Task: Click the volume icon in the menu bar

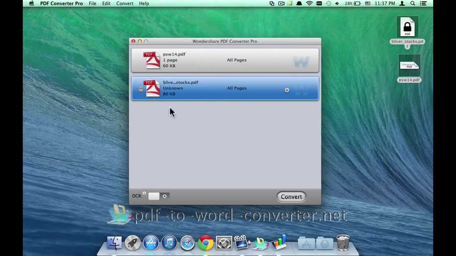Action: coord(337,4)
